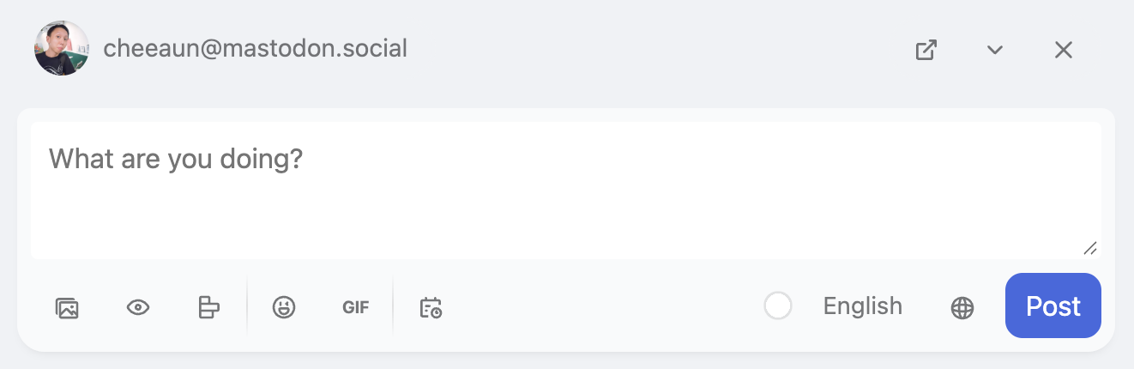The width and height of the screenshot is (1134, 369).
Task: Click the text area resize handle
Action: [x=1090, y=248]
